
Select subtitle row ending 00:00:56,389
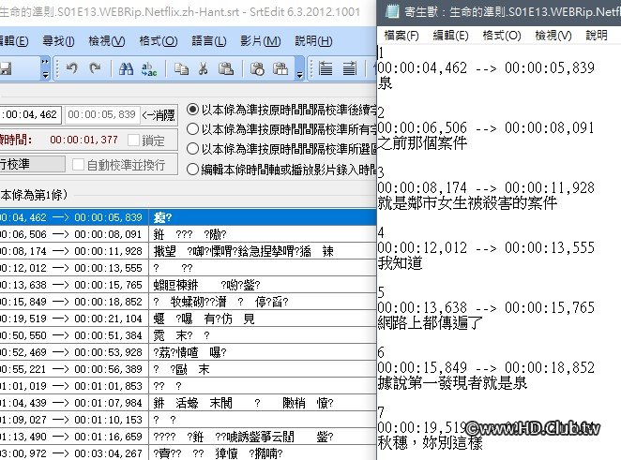(x=189, y=369)
